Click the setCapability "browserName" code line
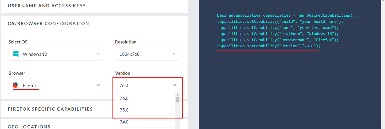Image resolution: width=385 pixels, height=129 pixels. pyautogui.click(x=278, y=40)
